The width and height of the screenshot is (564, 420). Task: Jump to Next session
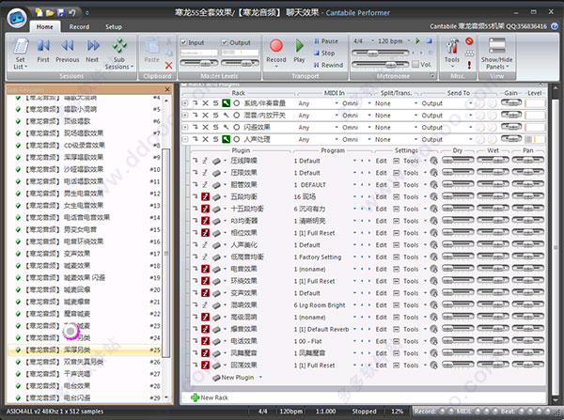pos(93,46)
